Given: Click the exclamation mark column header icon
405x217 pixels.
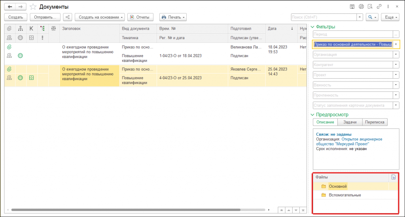Looking at the screenshot, I should (x=43, y=38).
